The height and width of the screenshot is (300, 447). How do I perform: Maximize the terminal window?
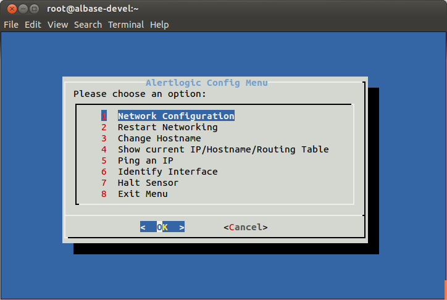point(34,9)
